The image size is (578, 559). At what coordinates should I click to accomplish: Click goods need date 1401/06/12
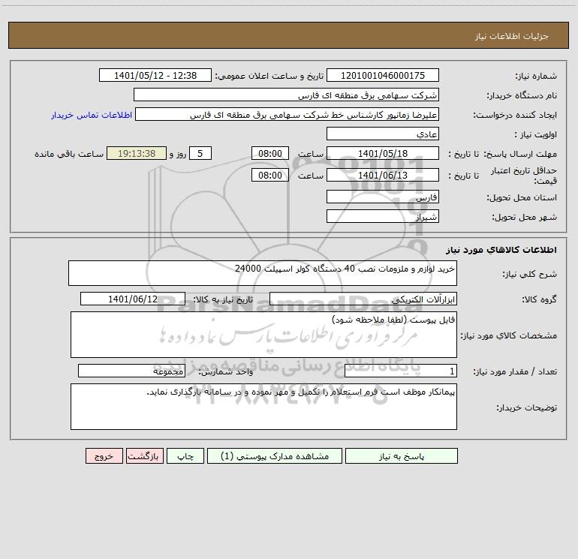click(x=133, y=299)
